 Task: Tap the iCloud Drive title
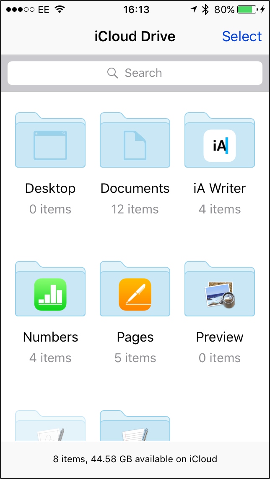pyautogui.click(x=135, y=37)
